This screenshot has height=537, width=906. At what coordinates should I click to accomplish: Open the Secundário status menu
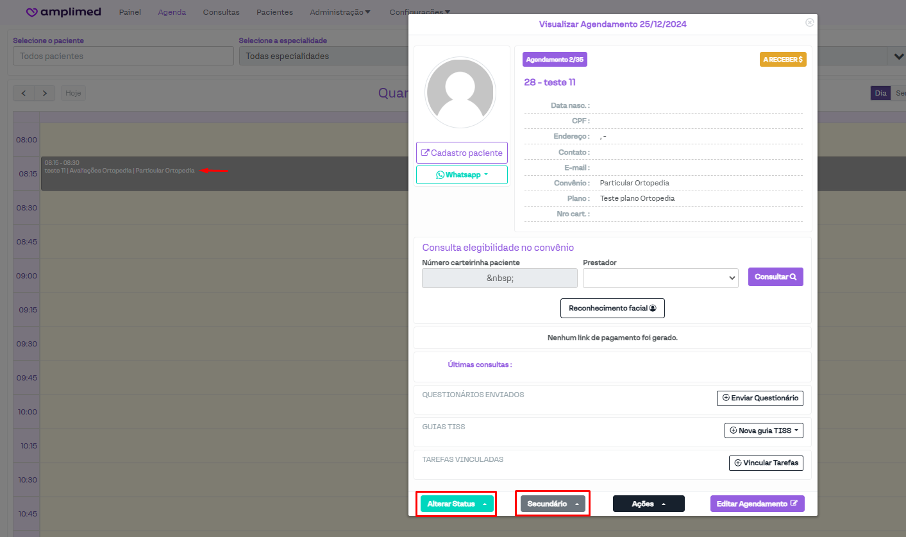point(553,504)
